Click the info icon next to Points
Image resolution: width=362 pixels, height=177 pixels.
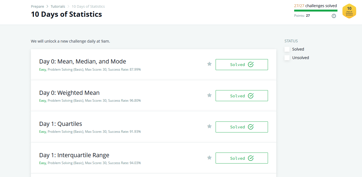pyautogui.click(x=334, y=16)
